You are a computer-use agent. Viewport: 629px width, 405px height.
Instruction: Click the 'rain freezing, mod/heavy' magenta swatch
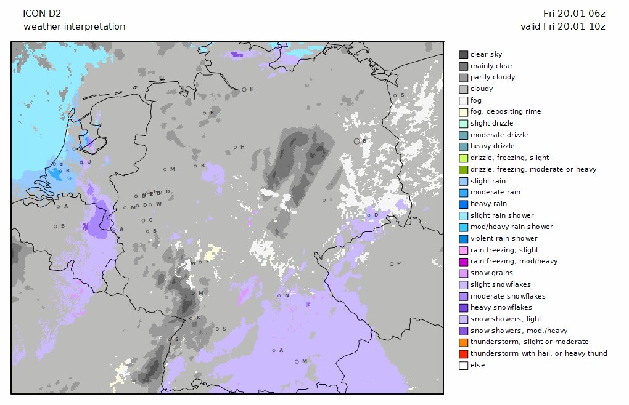click(463, 262)
